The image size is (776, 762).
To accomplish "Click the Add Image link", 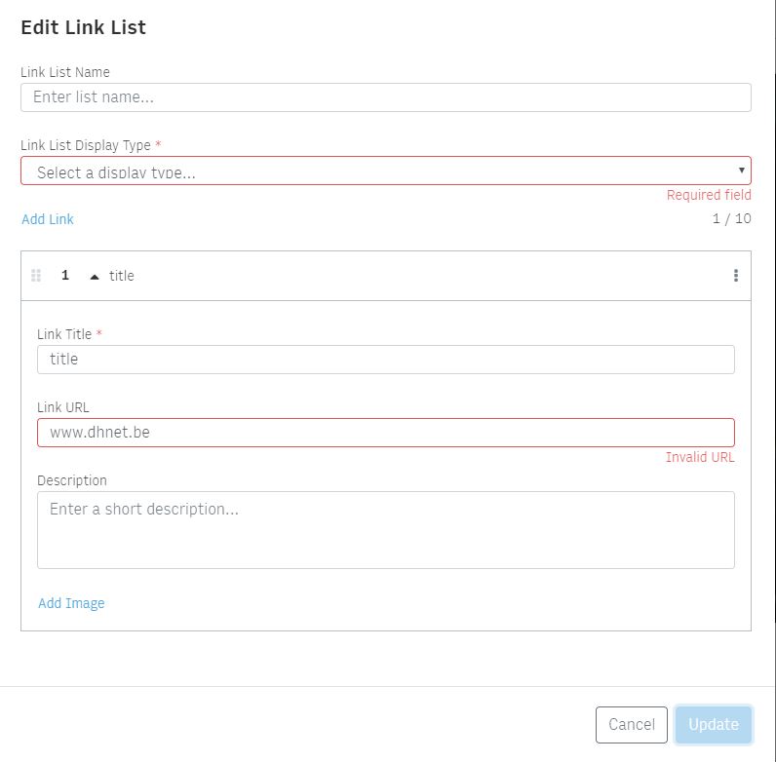I will [71, 603].
